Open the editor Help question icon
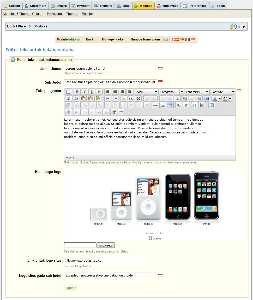The image size is (253, 300). click(x=199, y=98)
